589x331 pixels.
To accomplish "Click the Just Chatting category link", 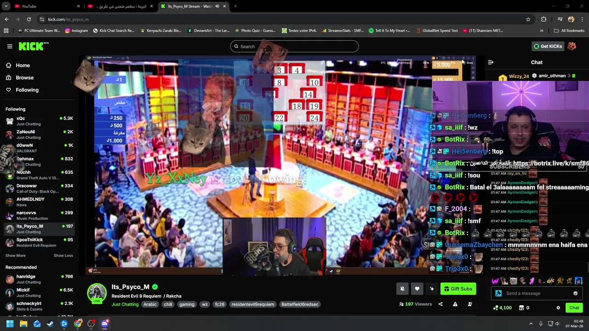I will (125, 304).
